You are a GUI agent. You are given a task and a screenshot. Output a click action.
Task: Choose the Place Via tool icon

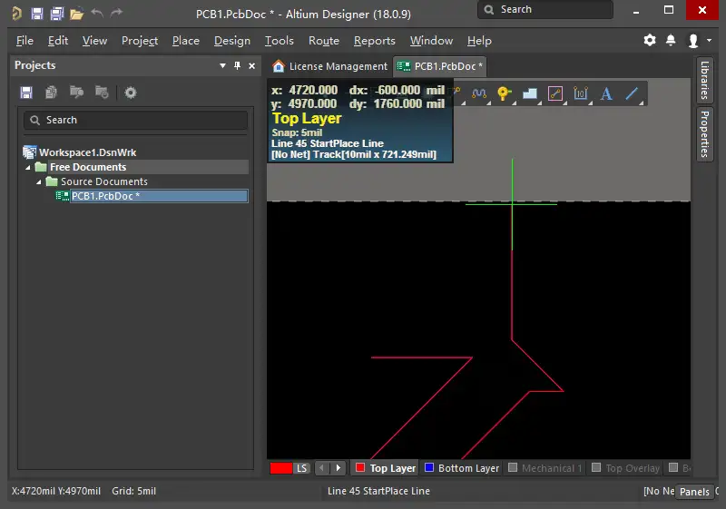[505, 93]
